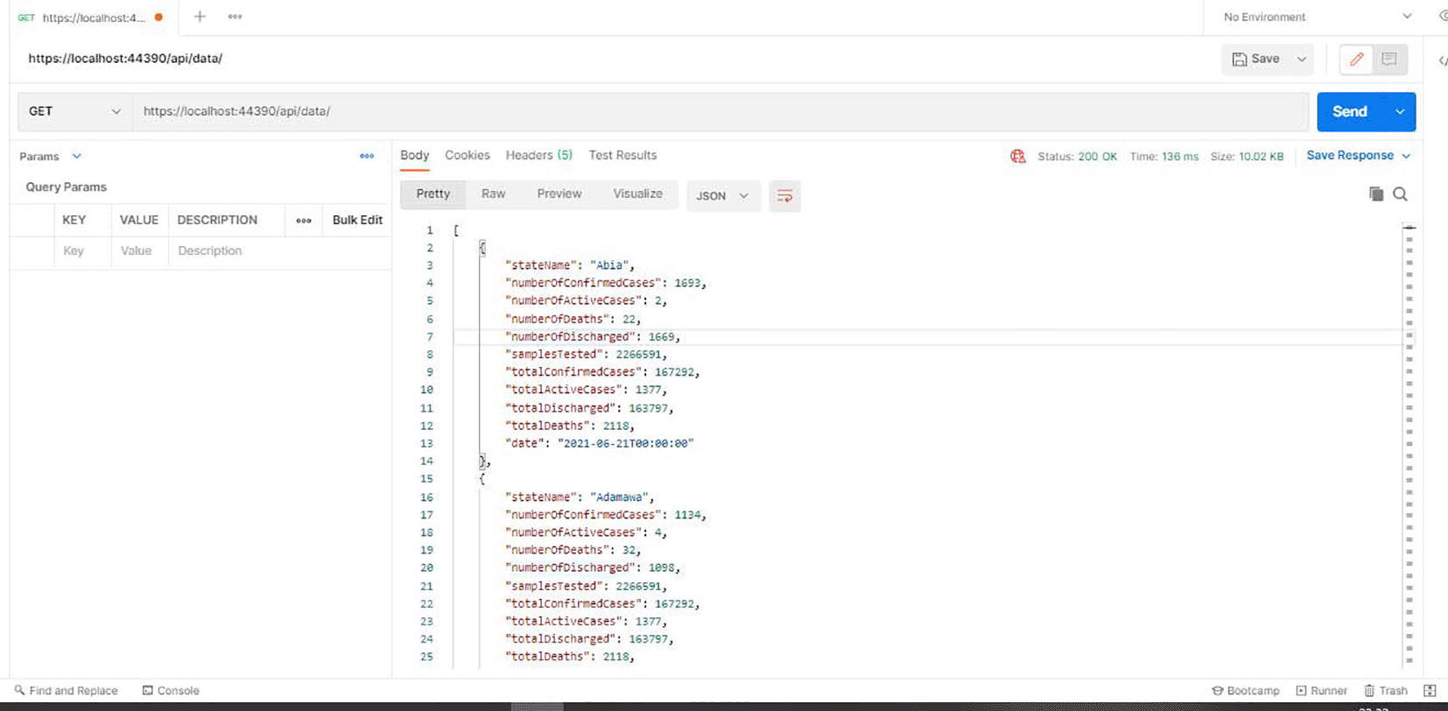The image size is (1448, 711).
Task: Send the request
Action: point(1350,111)
